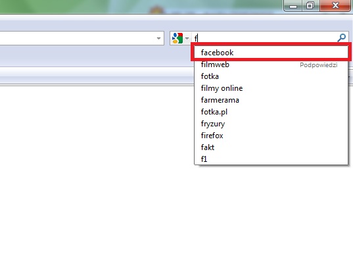The height and width of the screenshot is (256, 353).
Task: Click the Google search engine icon
Action: 177,38
